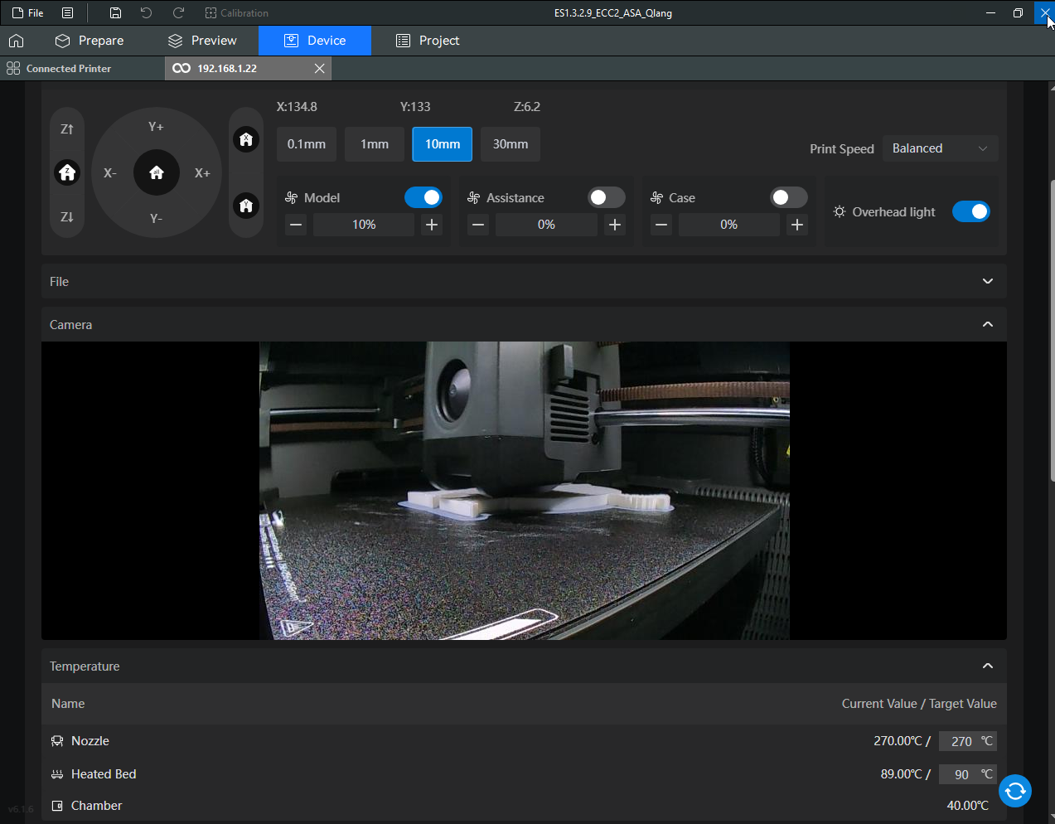
Task: Go to the Home screen icon
Action: pos(17,41)
